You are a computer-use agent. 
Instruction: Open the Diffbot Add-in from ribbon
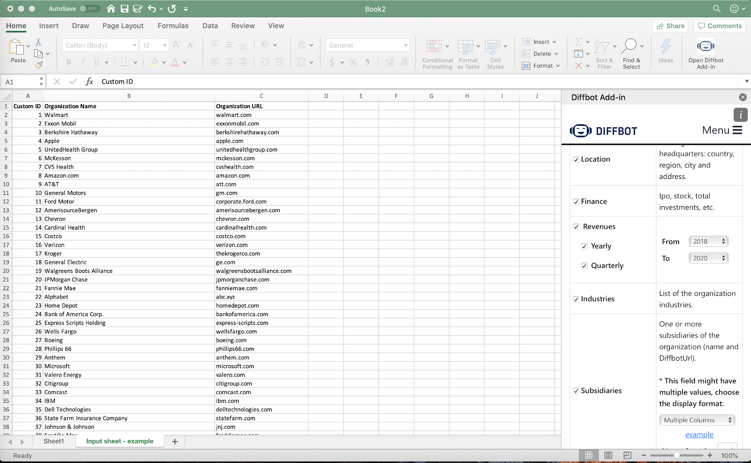point(705,53)
